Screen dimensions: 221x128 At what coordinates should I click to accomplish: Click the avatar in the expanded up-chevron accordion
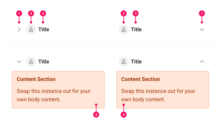124,62
